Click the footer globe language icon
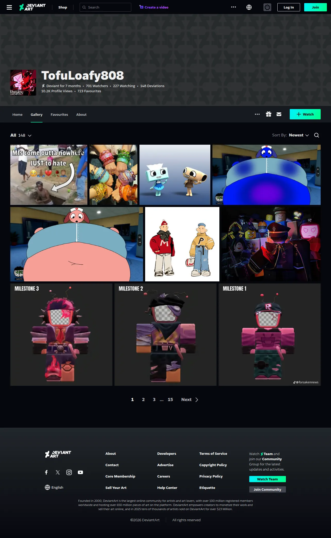Image resolution: width=331 pixels, height=538 pixels. click(x=47, y=487)
